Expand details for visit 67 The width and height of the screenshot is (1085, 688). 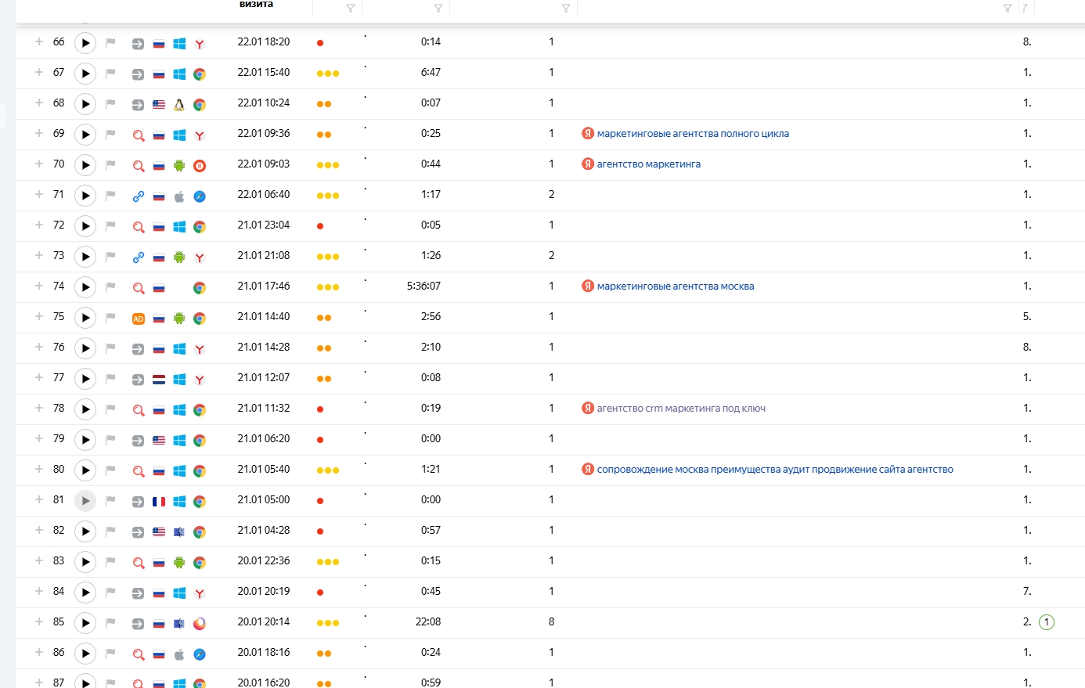38,72
